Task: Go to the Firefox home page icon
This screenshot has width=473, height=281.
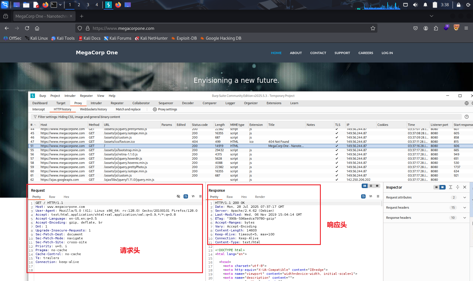Action: [37, 28]
